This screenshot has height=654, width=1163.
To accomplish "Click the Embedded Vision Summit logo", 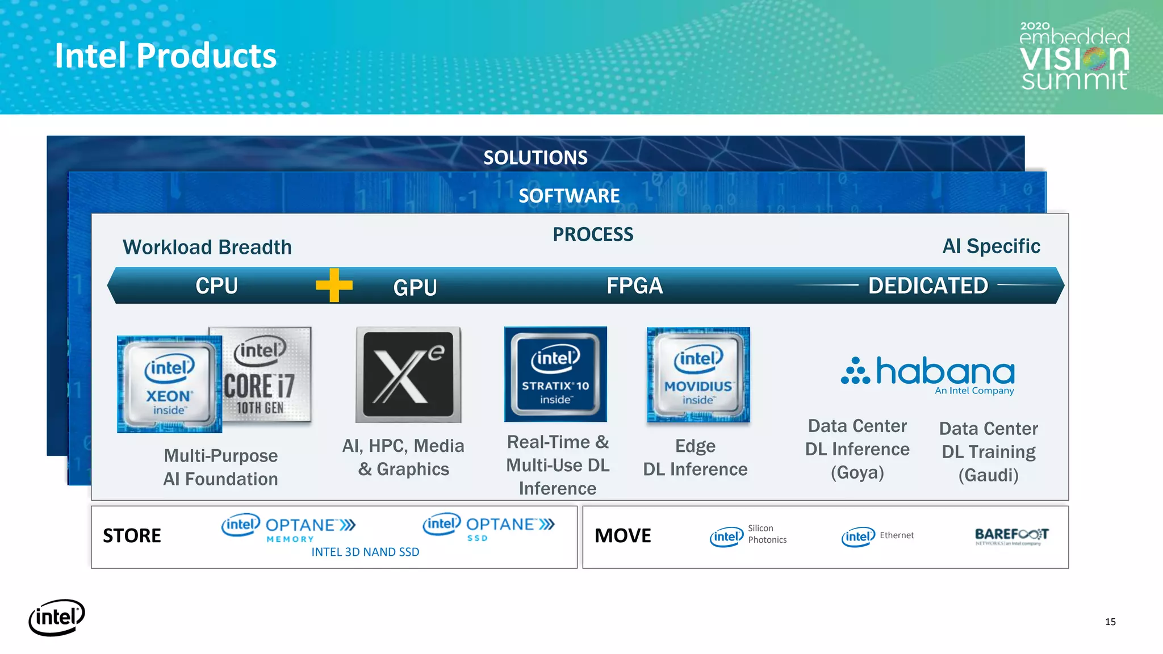I will click(x=1074, y=57).
